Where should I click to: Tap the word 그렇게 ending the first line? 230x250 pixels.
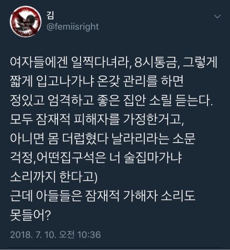click(x=200, y=62)
